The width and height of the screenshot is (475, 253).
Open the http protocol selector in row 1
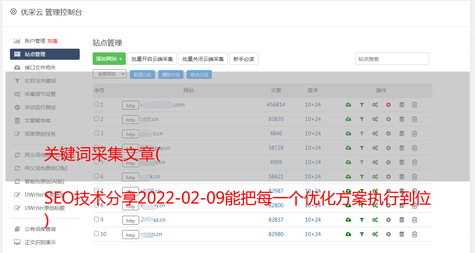point(131,105)
